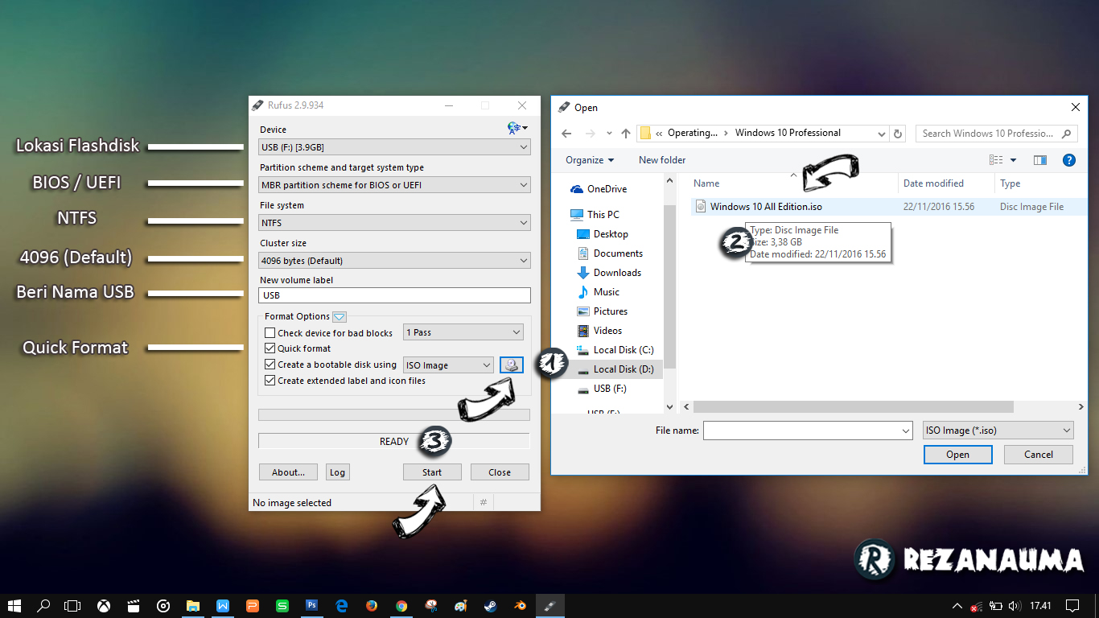Open the 1 Pass dropdown
This screenshot has height=618, width=1099.
[x=463, y=332]
